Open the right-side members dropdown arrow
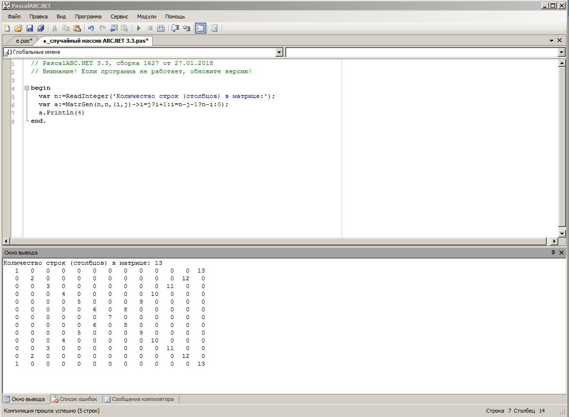This screenshot has height=417, width=569. point(561,52)
